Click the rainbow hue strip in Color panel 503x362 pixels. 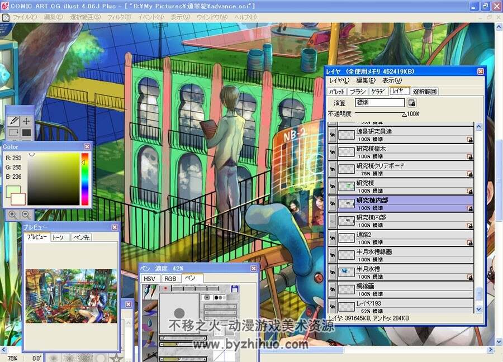[x=85, y=179]
